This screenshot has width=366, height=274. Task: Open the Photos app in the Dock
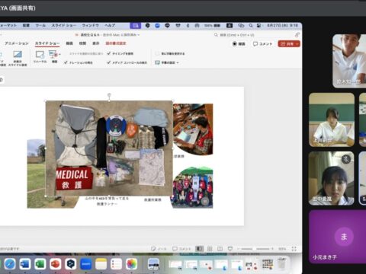click(x=131, y=264)
